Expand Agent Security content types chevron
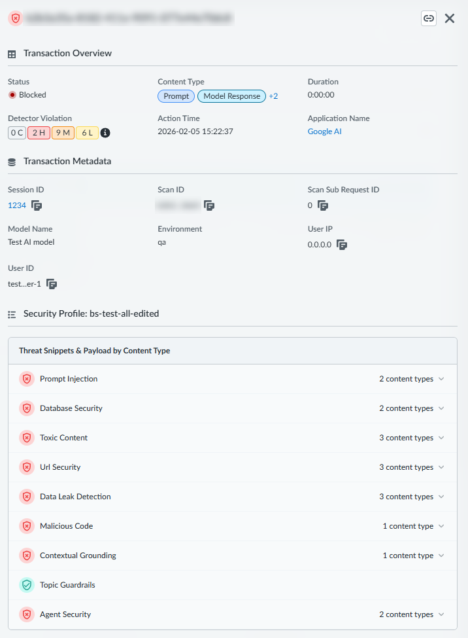Screen dimensions: 468x638 point(441,614)
